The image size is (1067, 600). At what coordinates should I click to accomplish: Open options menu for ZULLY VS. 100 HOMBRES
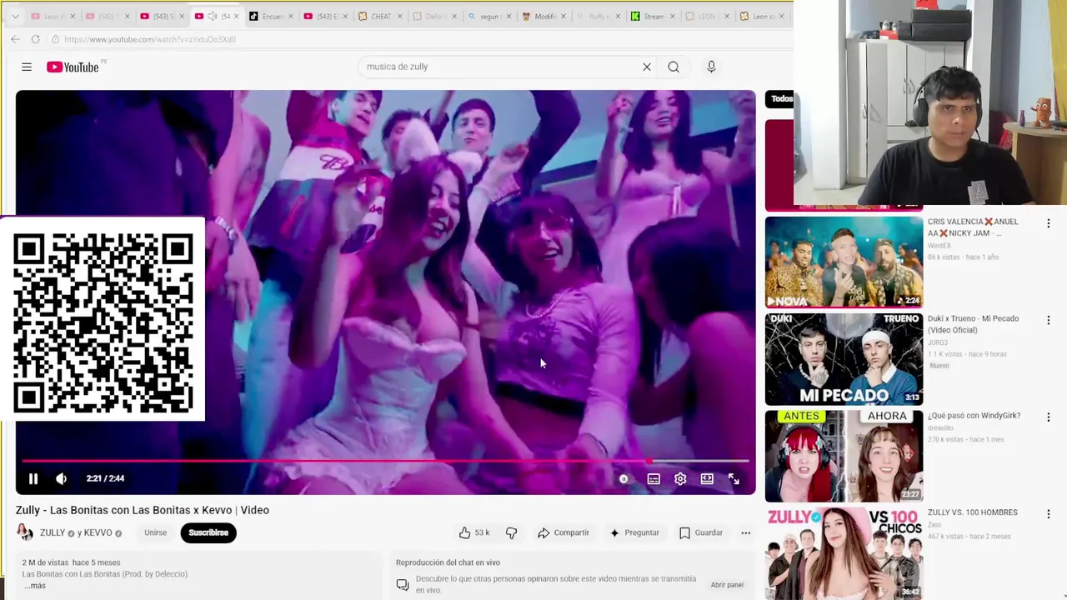pyautogui.click(x=1048, y=514)
